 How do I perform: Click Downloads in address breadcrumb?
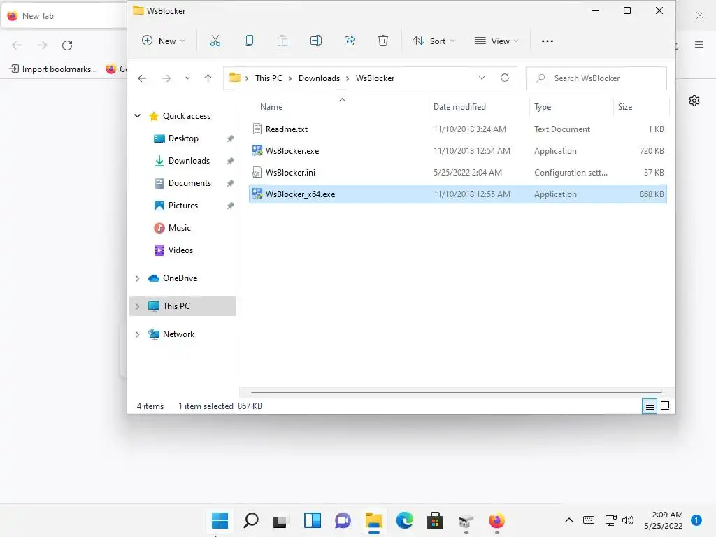click(319, 78)
